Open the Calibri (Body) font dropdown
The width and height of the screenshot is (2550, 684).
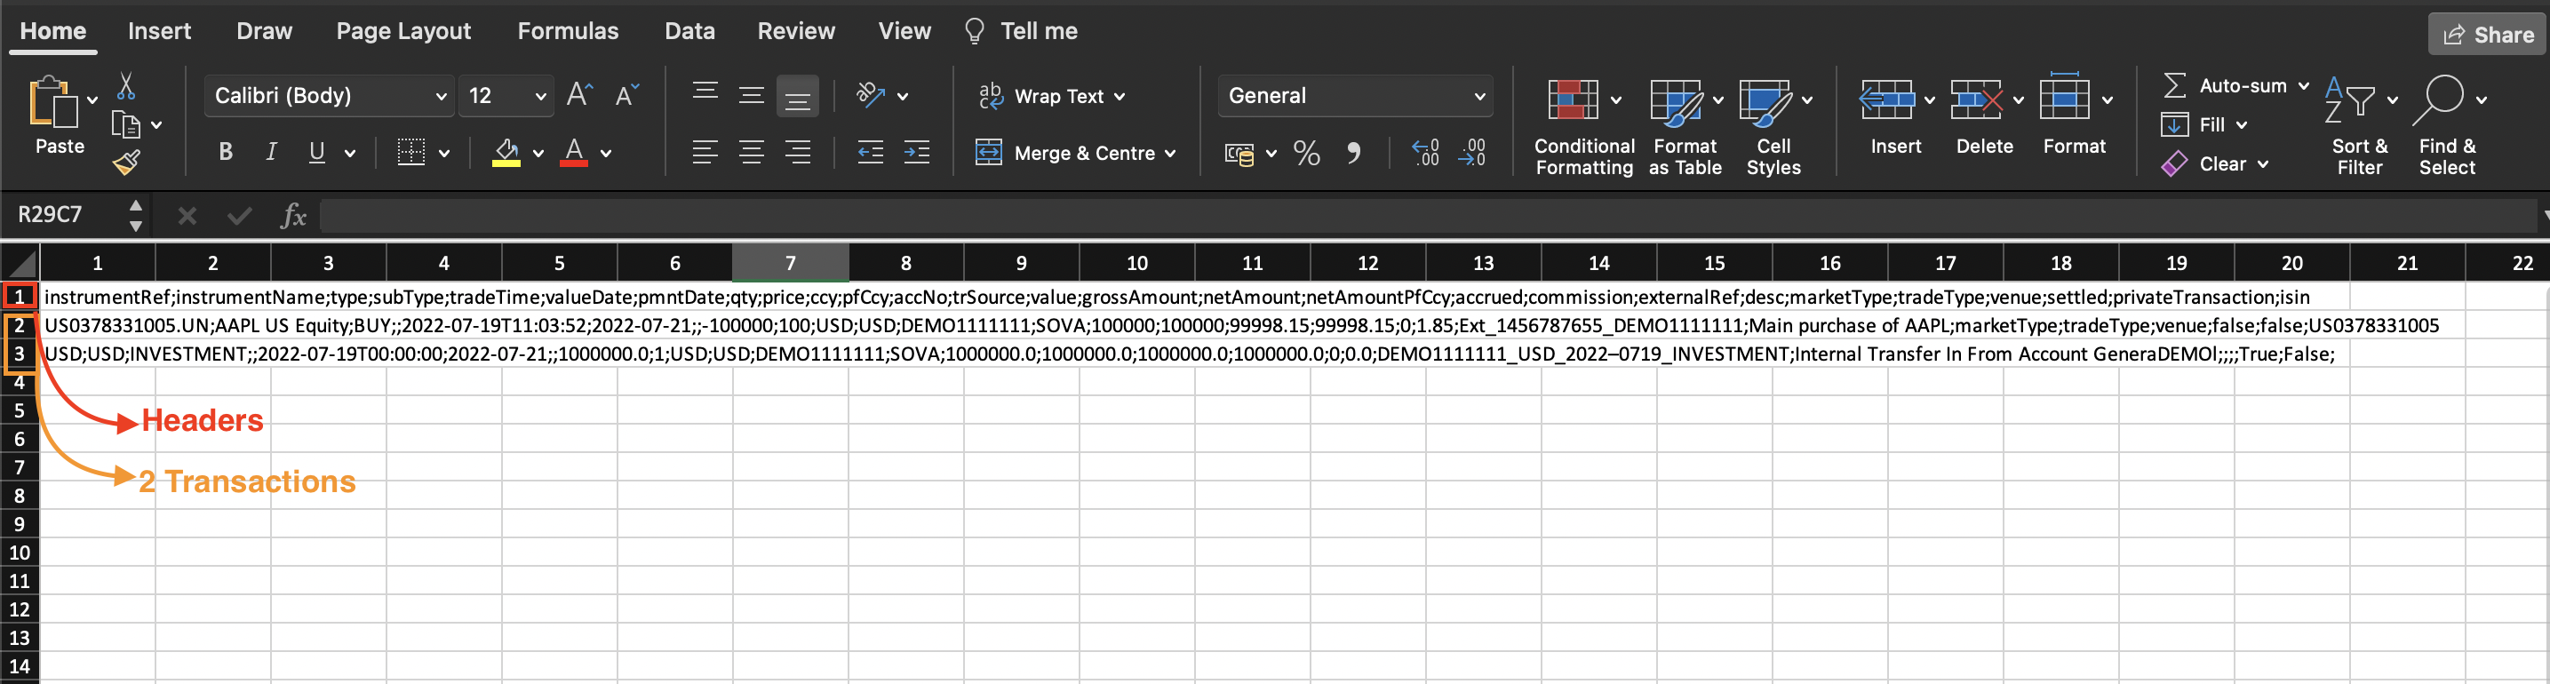(x=329, y=96)
